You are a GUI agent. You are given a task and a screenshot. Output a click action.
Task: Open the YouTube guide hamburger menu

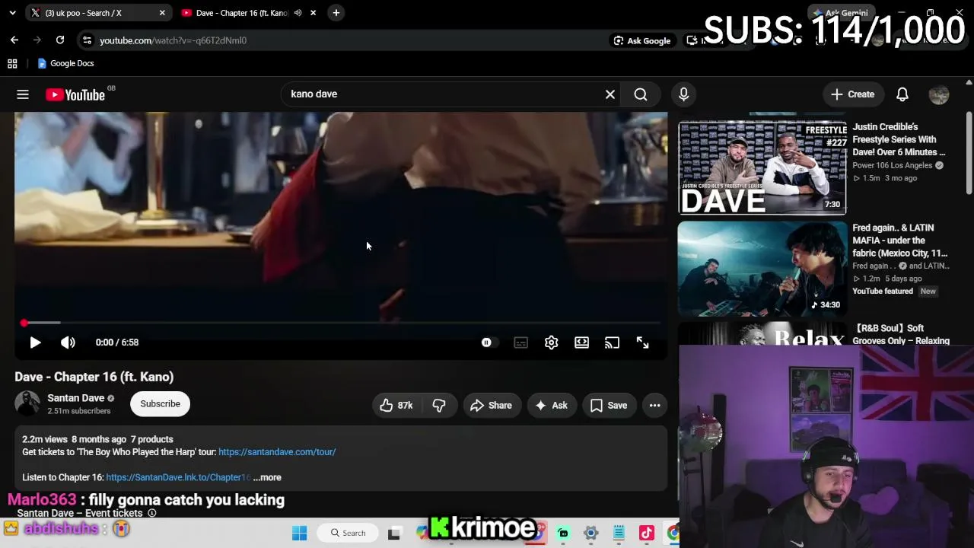tap(23, 94)
